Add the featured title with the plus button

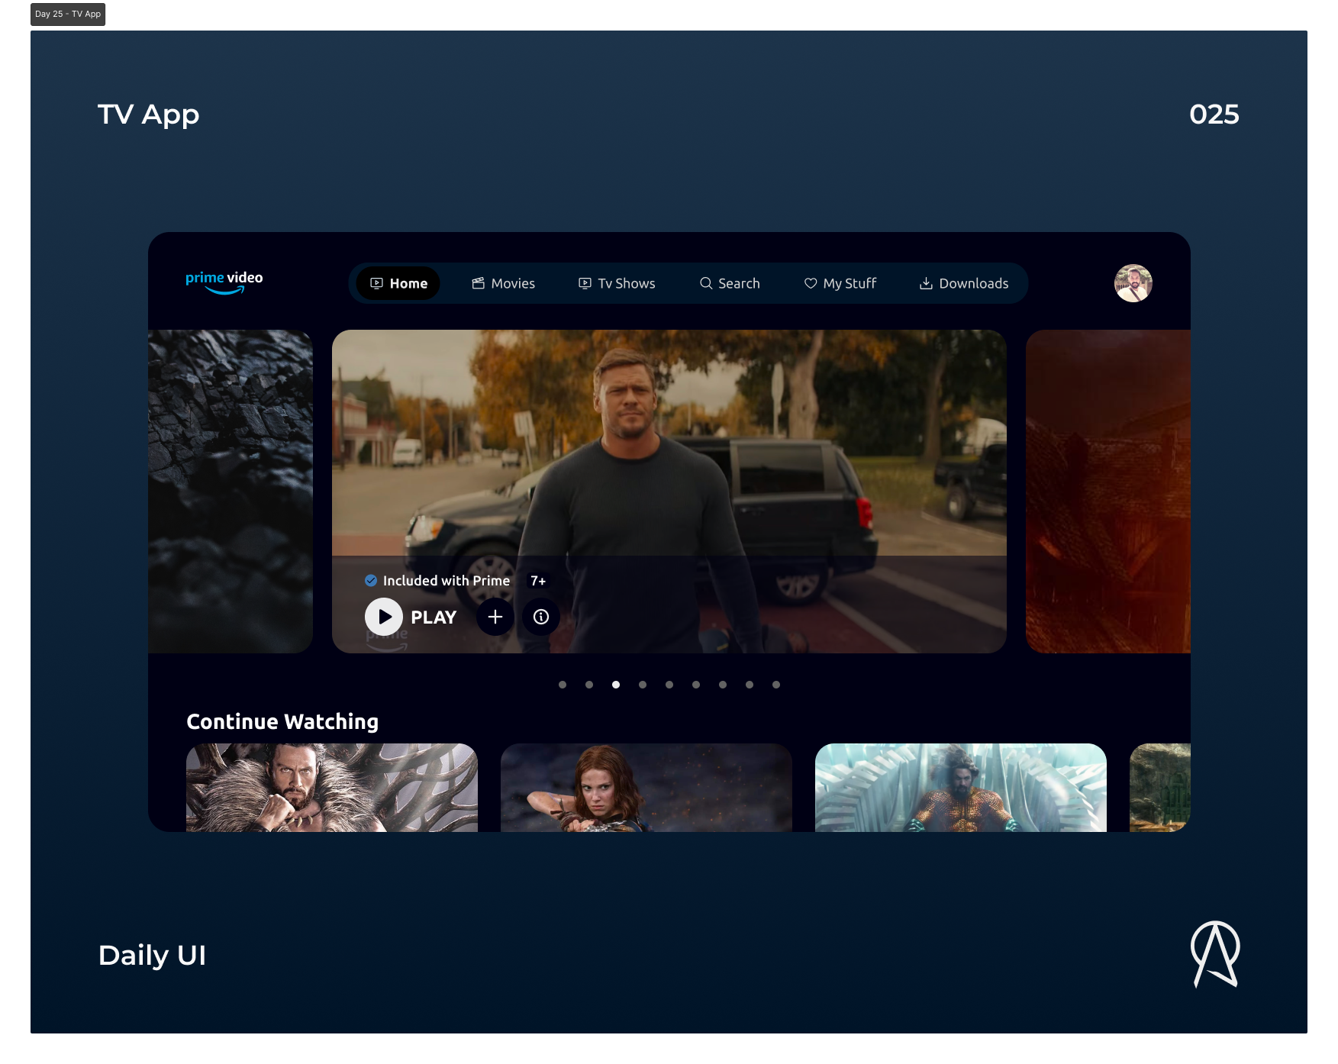click(495, 617)
